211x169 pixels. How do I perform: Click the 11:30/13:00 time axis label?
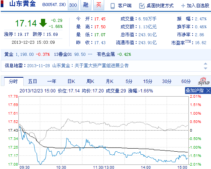point(103,167)
